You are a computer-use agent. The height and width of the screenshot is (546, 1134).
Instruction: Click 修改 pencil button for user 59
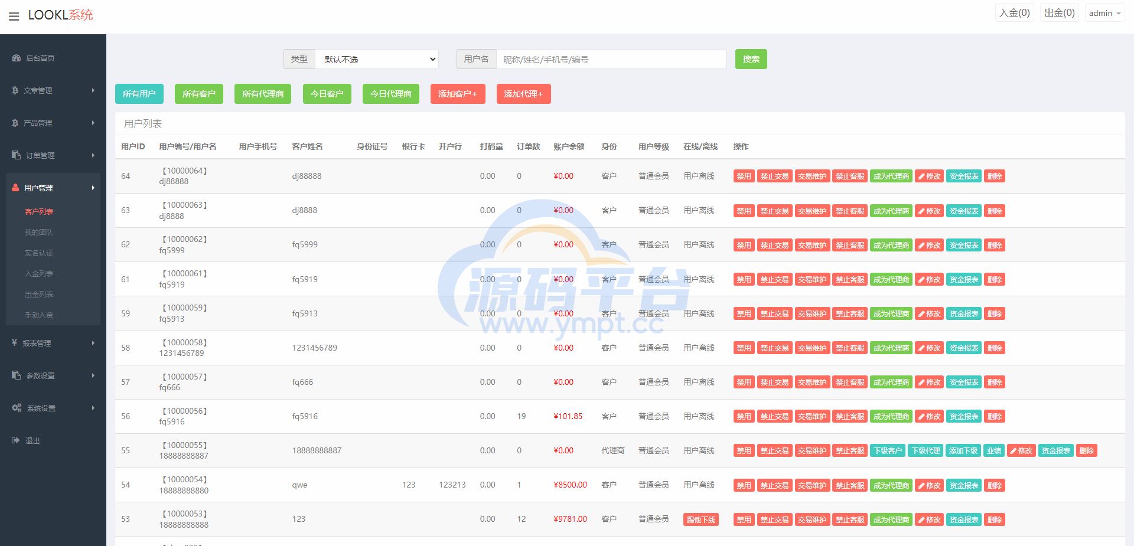(x=930, y=313)
